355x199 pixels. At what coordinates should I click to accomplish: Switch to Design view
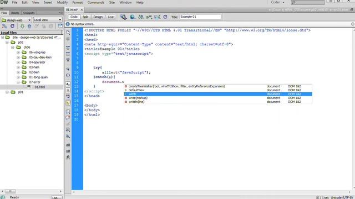(98, 17)
